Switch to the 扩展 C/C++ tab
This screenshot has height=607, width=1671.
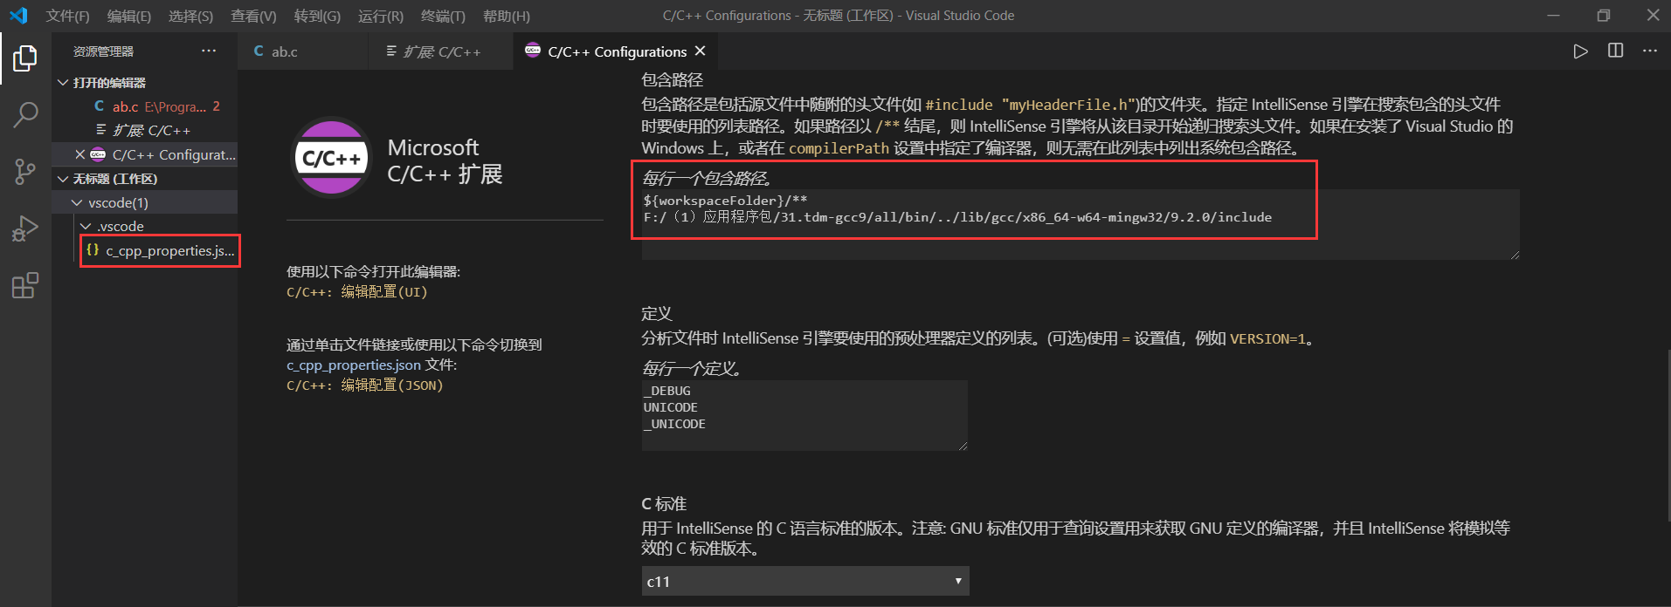point(442,51)
